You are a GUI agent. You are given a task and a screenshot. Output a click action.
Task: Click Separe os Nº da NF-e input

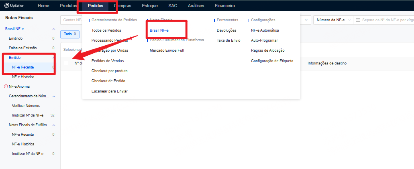point(385,20)
